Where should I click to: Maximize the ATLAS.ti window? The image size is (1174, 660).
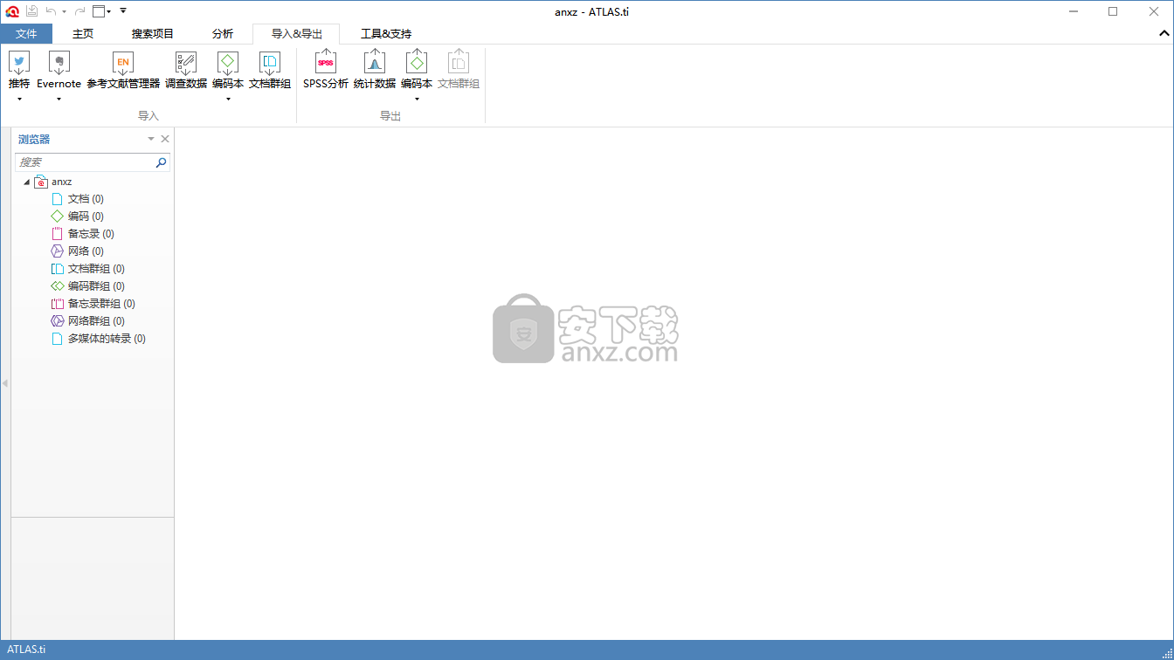(x=1113, y=11)
